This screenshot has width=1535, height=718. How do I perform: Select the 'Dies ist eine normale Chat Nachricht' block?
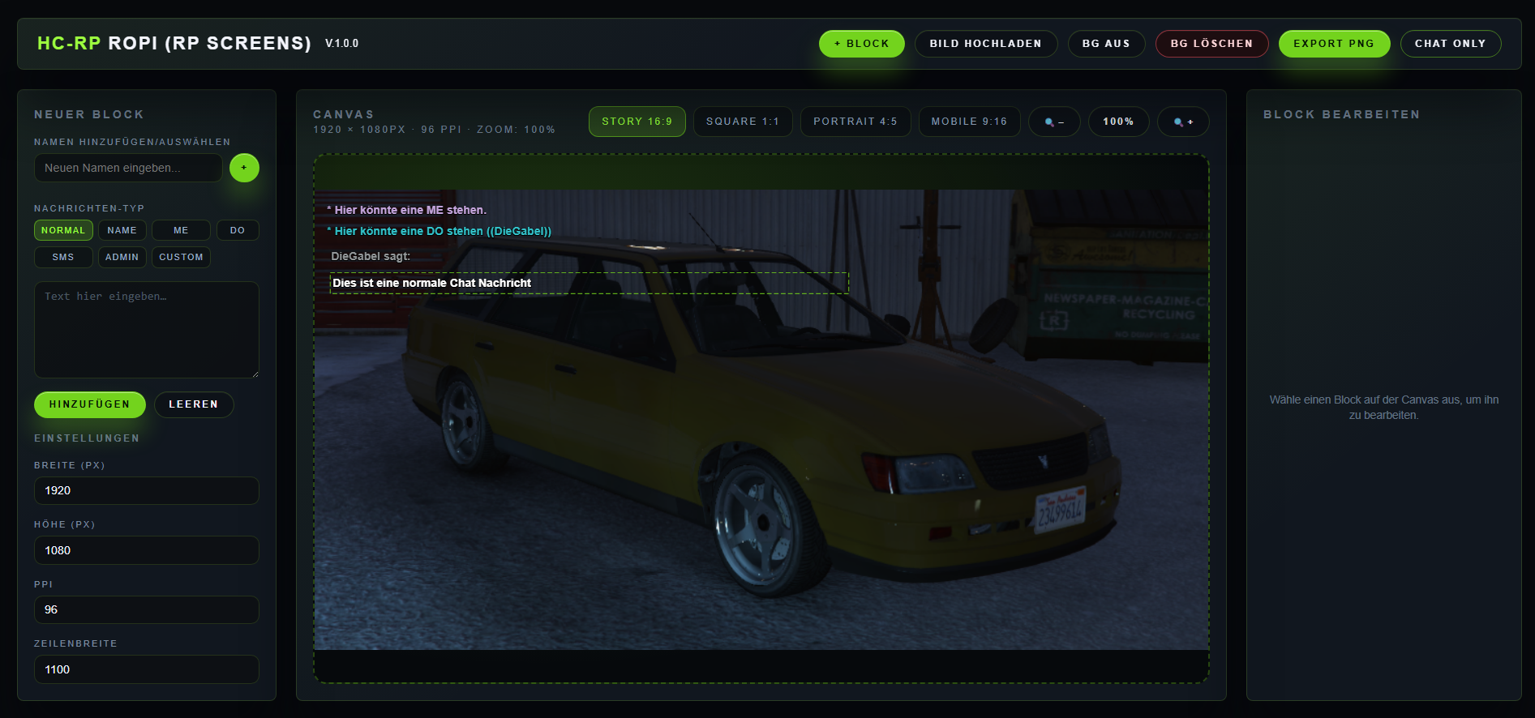coord(589,283)
